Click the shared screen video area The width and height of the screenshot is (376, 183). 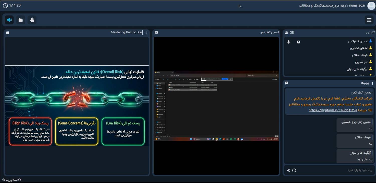(x=216, y=106)
